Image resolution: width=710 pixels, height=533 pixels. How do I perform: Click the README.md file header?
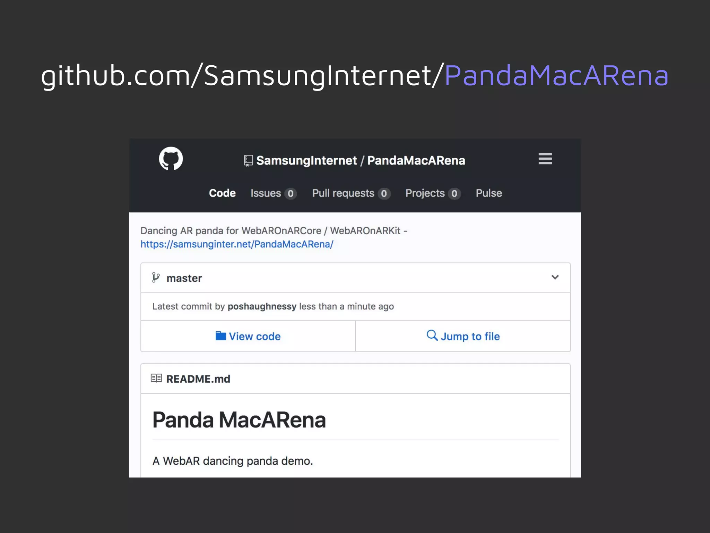point(355,379)
